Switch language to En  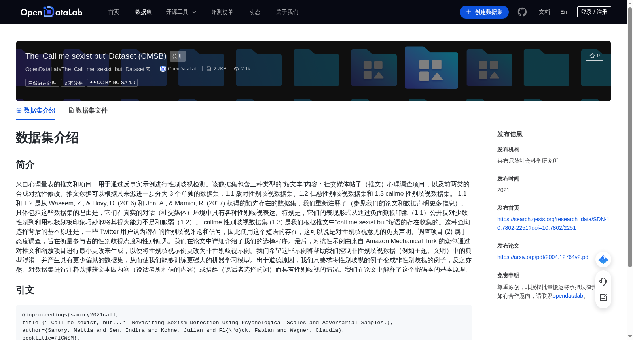tap(563, 12)
